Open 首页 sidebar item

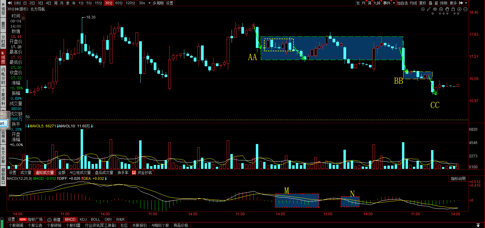tap(3, 25)
